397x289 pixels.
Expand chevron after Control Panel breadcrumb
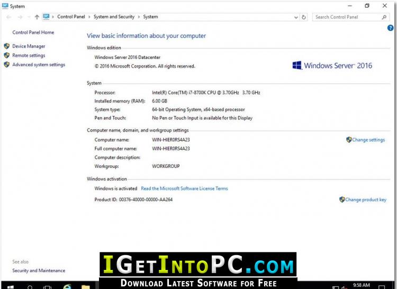(x=89, y=17)
